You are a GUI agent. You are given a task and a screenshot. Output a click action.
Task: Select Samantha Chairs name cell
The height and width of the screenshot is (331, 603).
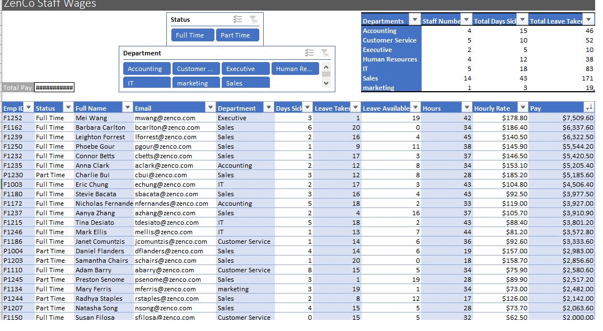103,261
